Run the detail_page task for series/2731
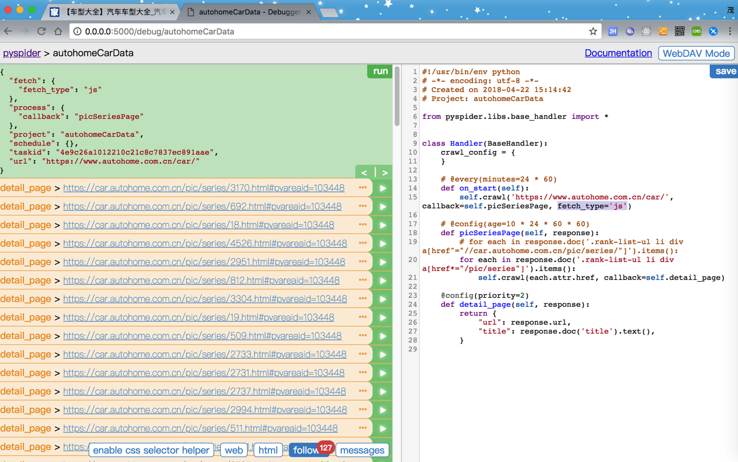738x462 pixels. [383, 373]
